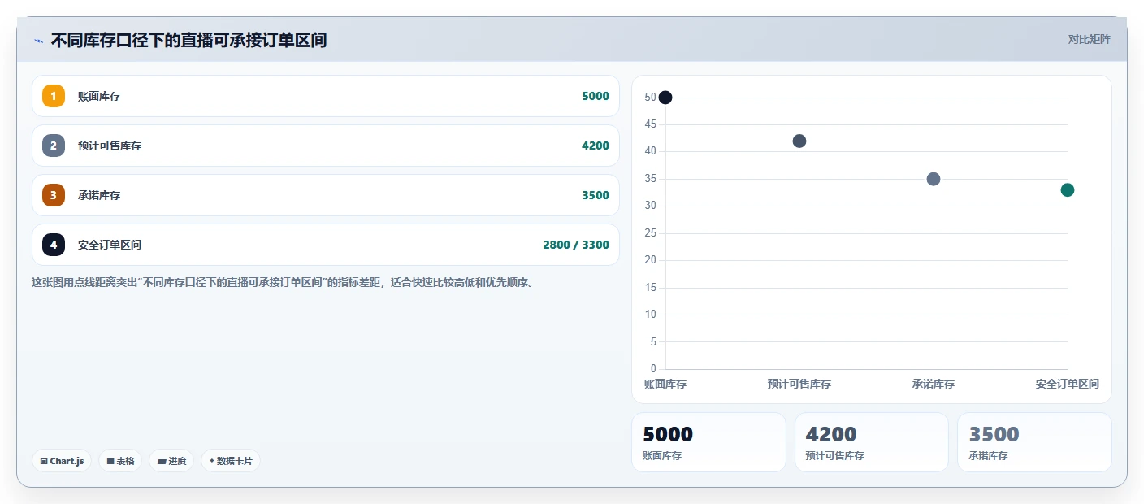Click the black data point at 50

pos(665,98)
